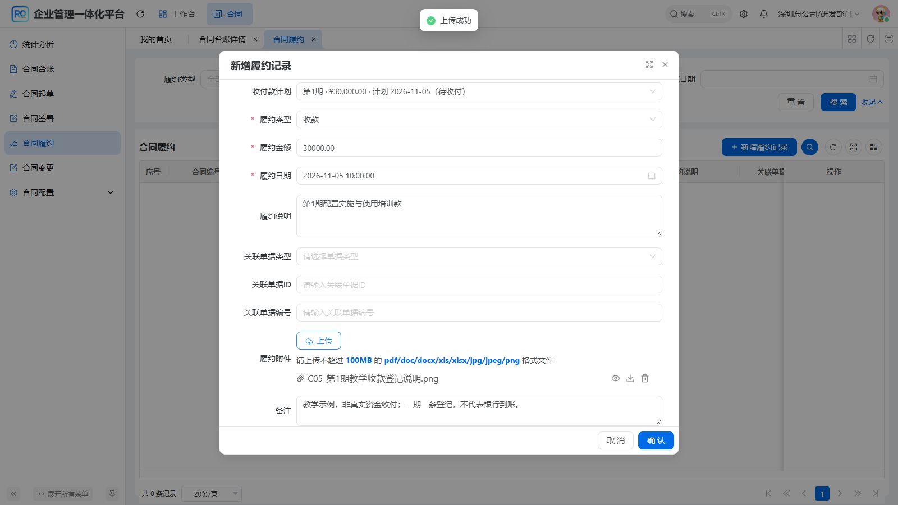Jump back pages with double left arrow
The height and width of the screenshot is (505, 898).
pos(786,493)
